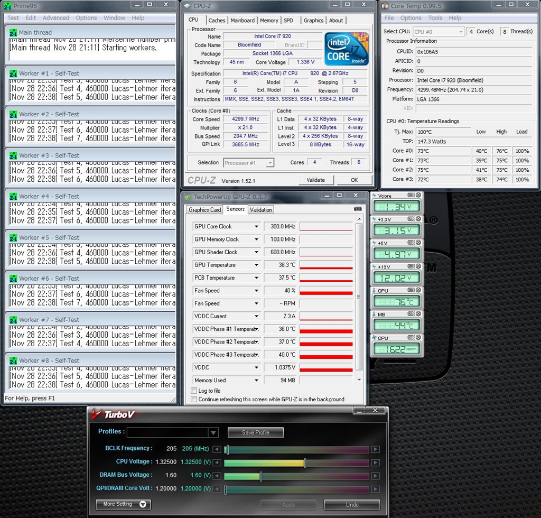Screen dimensions: 541x518
Task: Enable the Log to file checkbox
Action: tap(194, 391)
